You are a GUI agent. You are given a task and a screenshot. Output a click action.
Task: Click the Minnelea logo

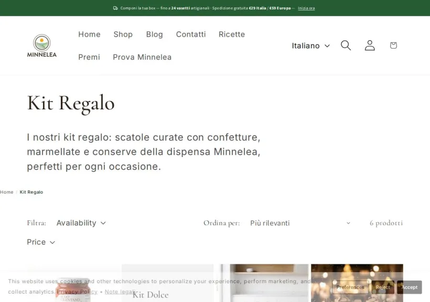[41, 46]
